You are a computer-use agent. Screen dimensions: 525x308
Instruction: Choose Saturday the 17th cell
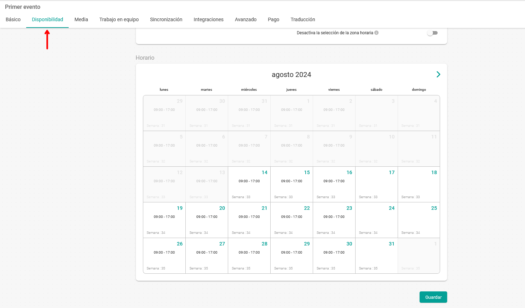click(376, 184)
